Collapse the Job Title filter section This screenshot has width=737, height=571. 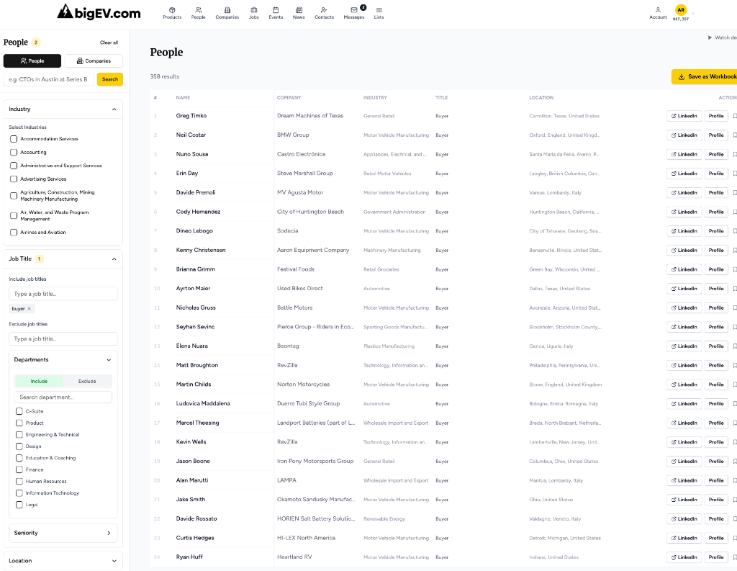[x=114, y=259]
